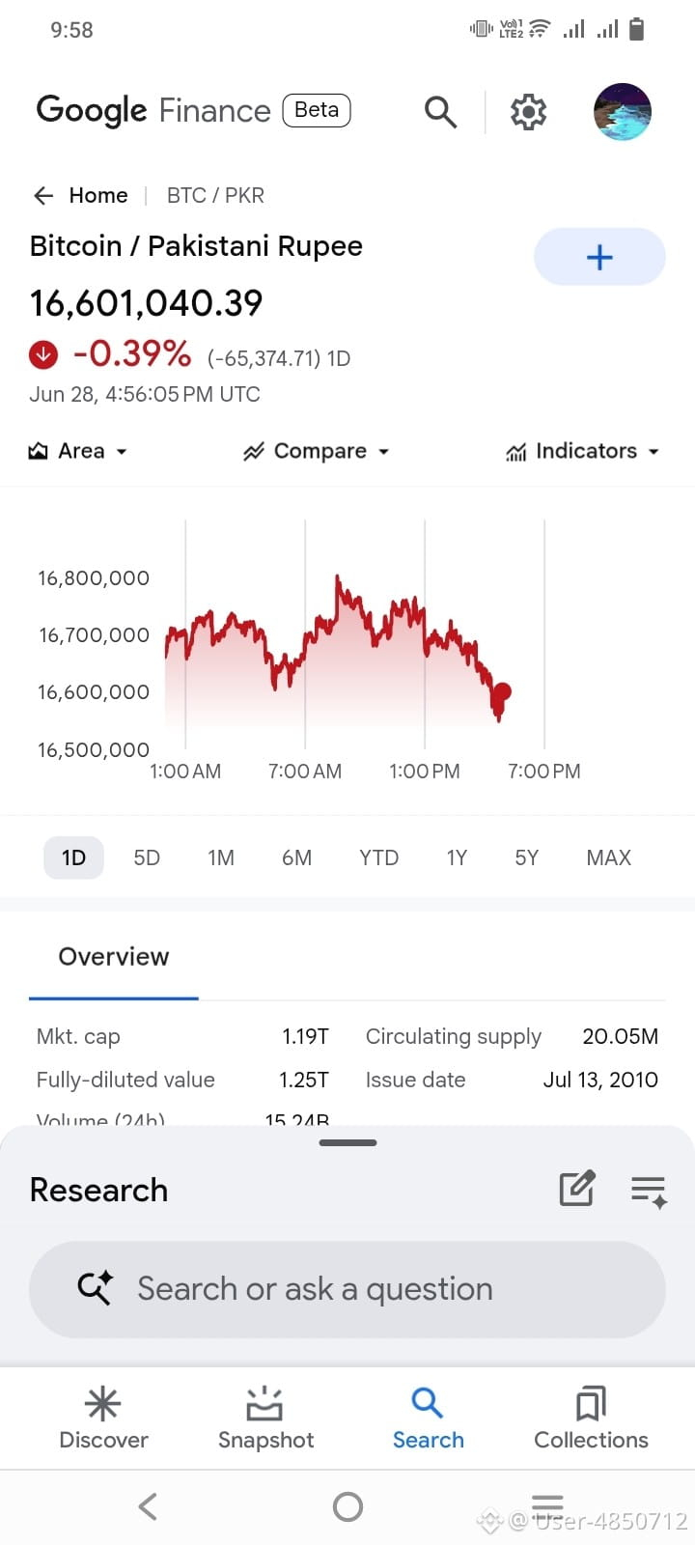Viewport: 695px width, 1545px height.
Task: Open the Compare dropdown
Action: coord(317,451)
